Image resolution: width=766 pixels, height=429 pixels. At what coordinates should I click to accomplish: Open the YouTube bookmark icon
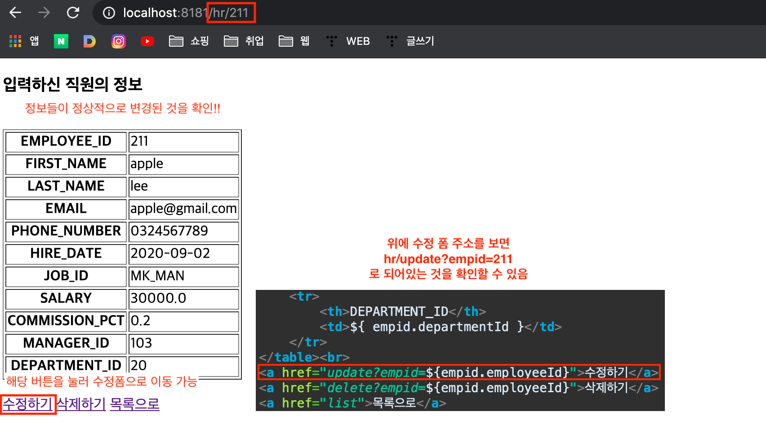[147, 41]
